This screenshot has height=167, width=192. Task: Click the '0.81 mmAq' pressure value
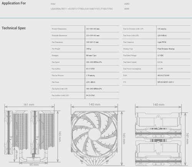click(x=162, y=29)
